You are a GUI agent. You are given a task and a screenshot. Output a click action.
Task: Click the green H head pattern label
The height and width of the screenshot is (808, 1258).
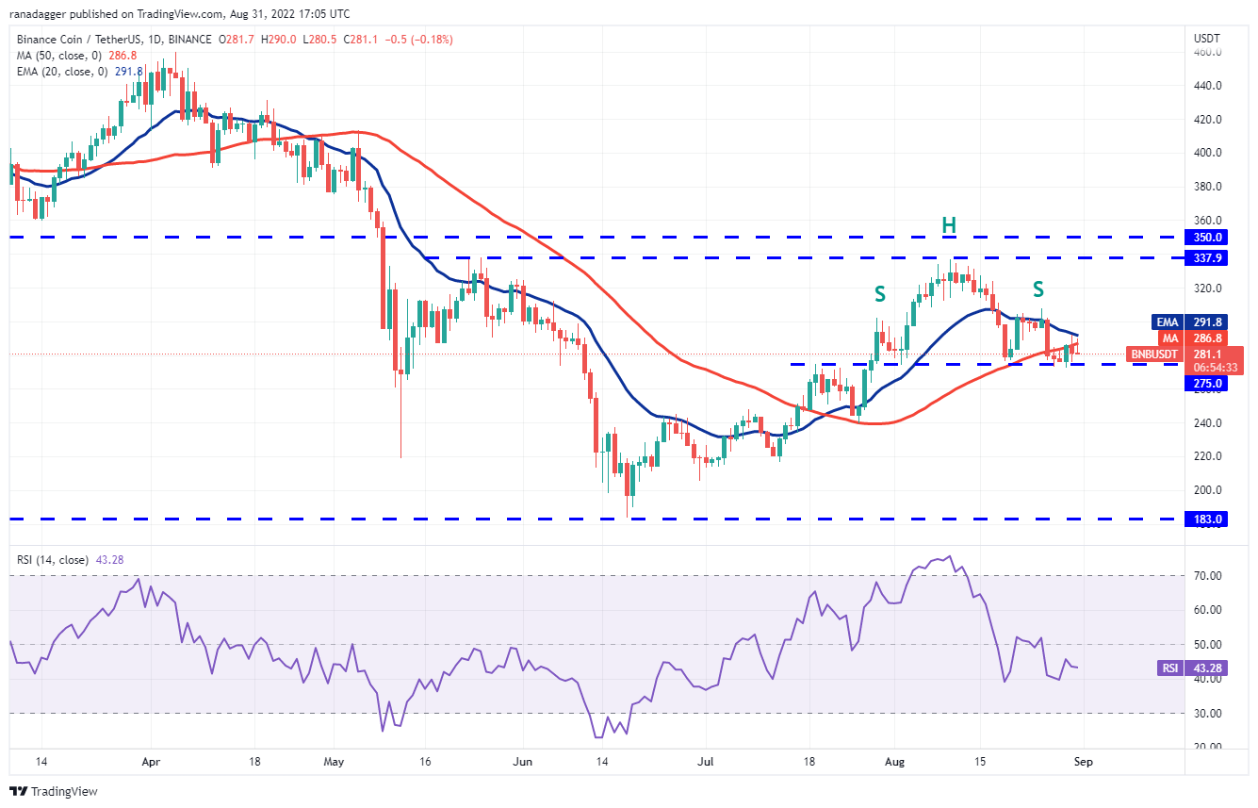pos(949,225)
